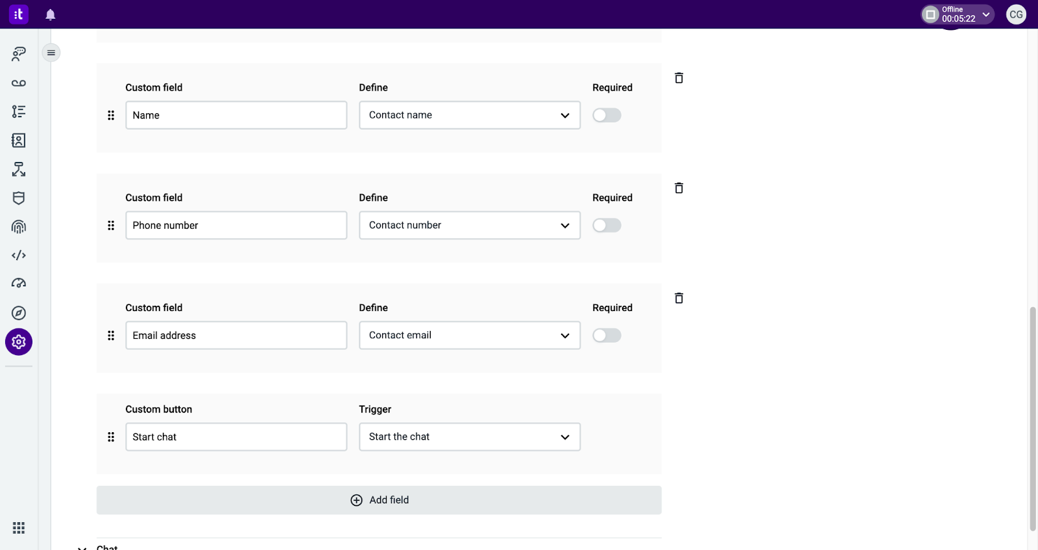Toggle the hamburger menu collapse button
This screenshot has width=1038, height=550.
pos(51,52)
